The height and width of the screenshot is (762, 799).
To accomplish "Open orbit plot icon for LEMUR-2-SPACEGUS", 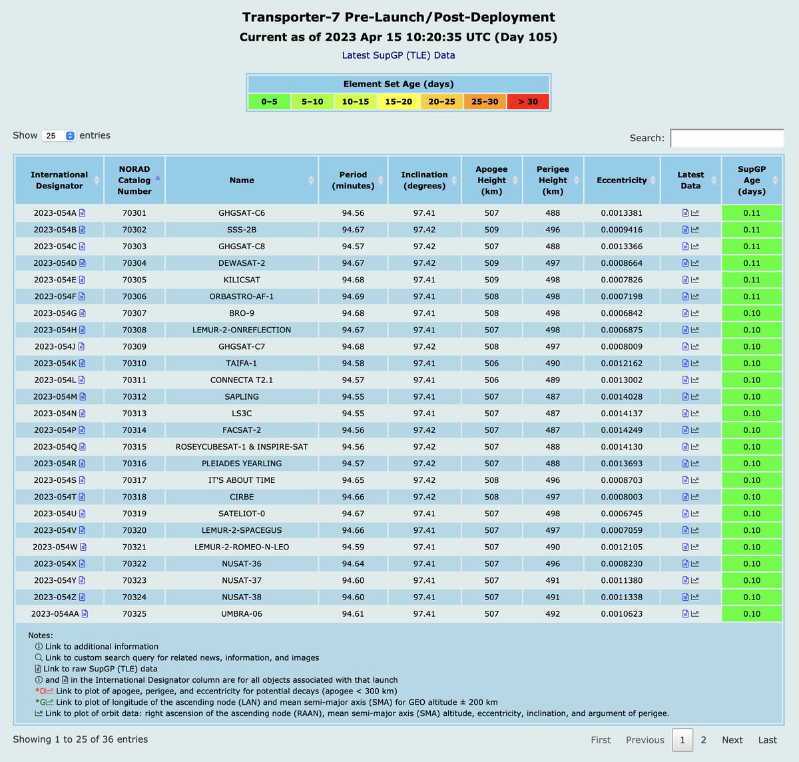I will pos(695,530).
